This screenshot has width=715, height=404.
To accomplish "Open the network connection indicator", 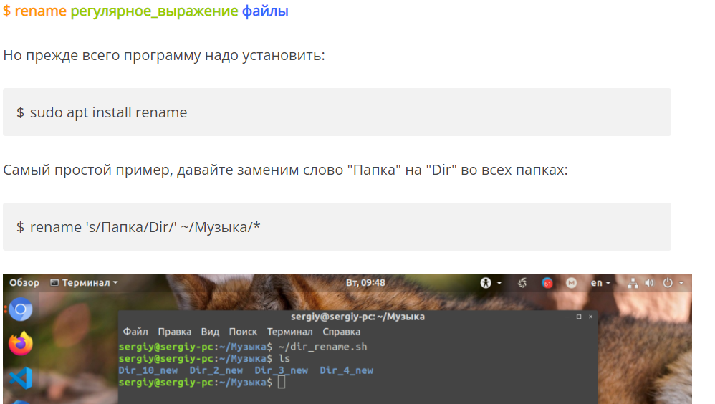I will pyautogui.click(x=633, y=283).
